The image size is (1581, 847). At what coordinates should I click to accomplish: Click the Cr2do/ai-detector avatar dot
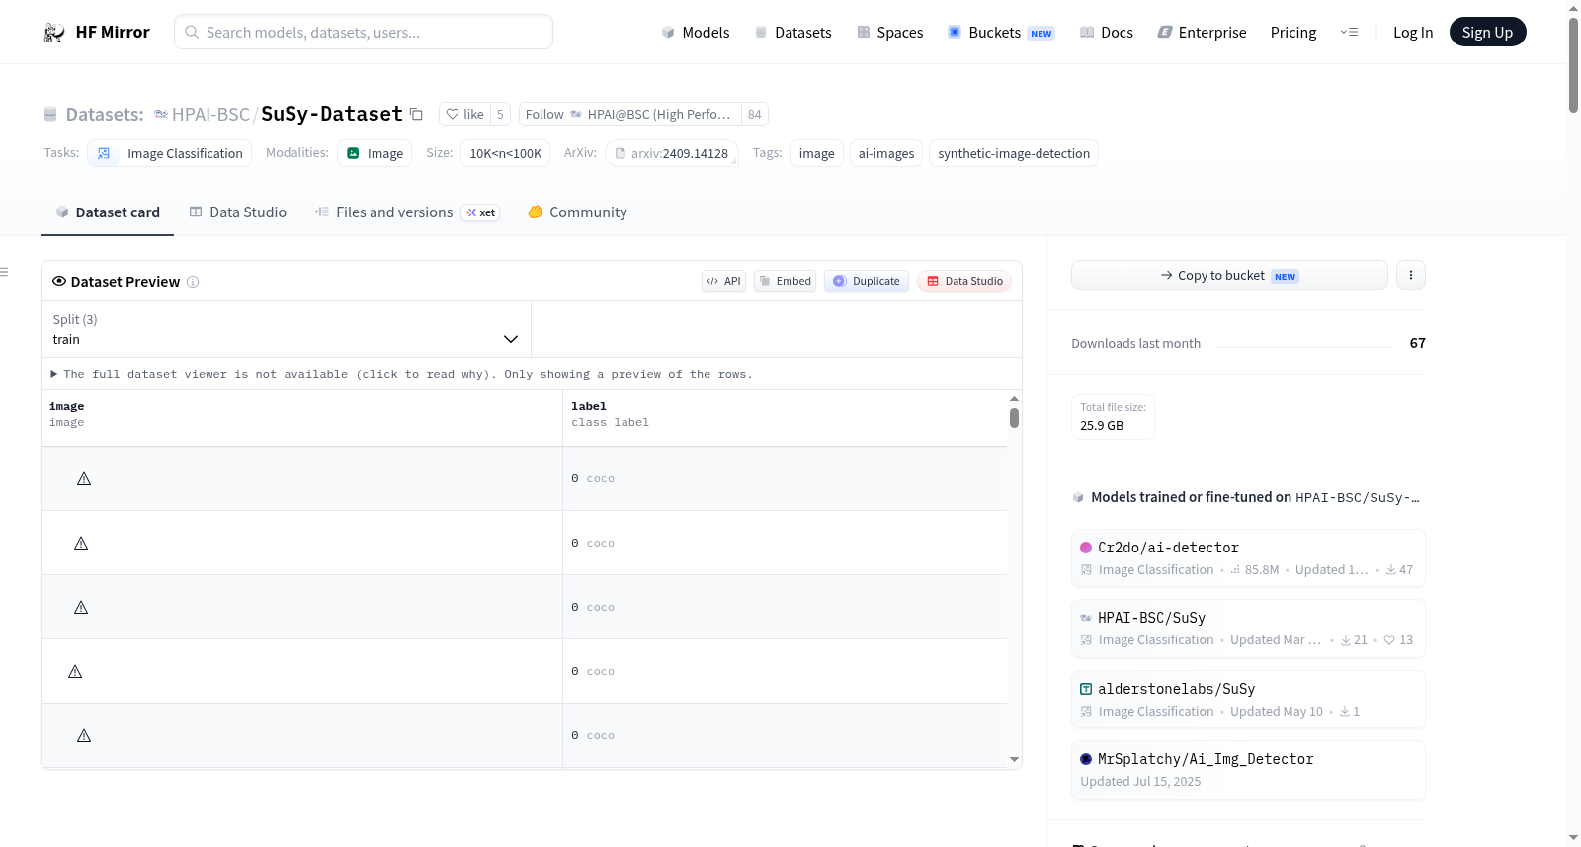click(1086, 548)
